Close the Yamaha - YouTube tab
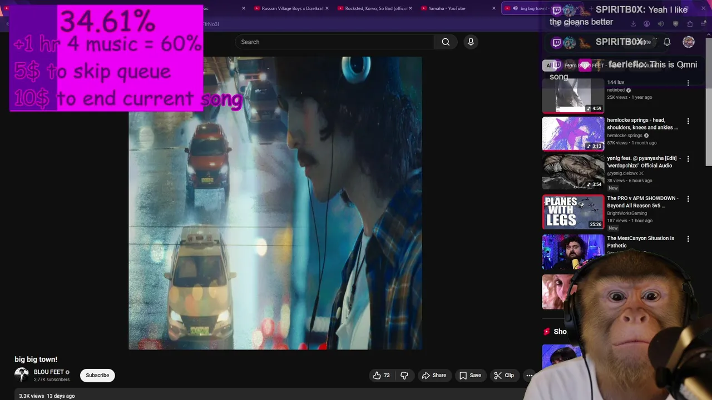712x400 pixels. (x=493, y=8)
